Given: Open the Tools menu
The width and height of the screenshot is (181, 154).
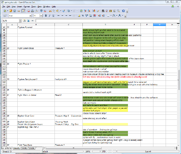Looking at the screenshot, I should pyautogui.click(x=34, y=7).
